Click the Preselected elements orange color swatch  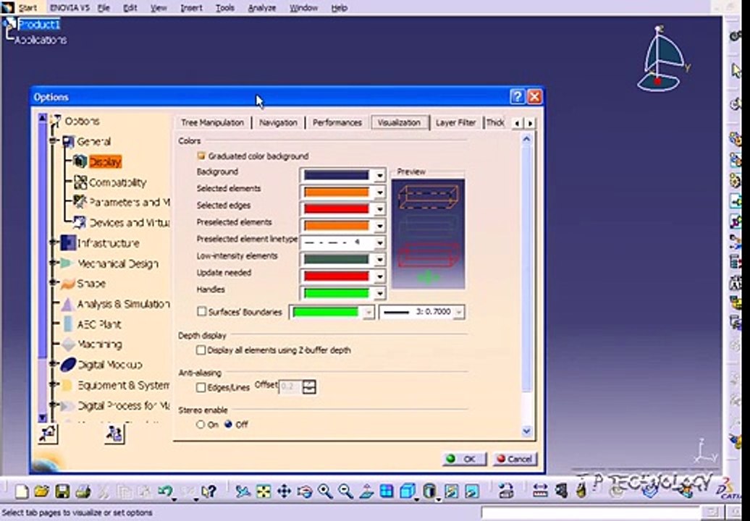click(337, 226)
